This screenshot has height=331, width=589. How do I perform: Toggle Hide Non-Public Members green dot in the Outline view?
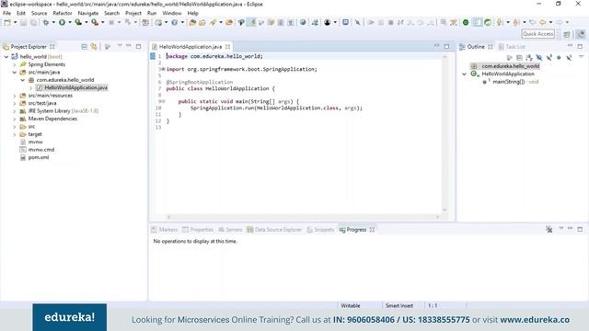(x=559, y=58)
